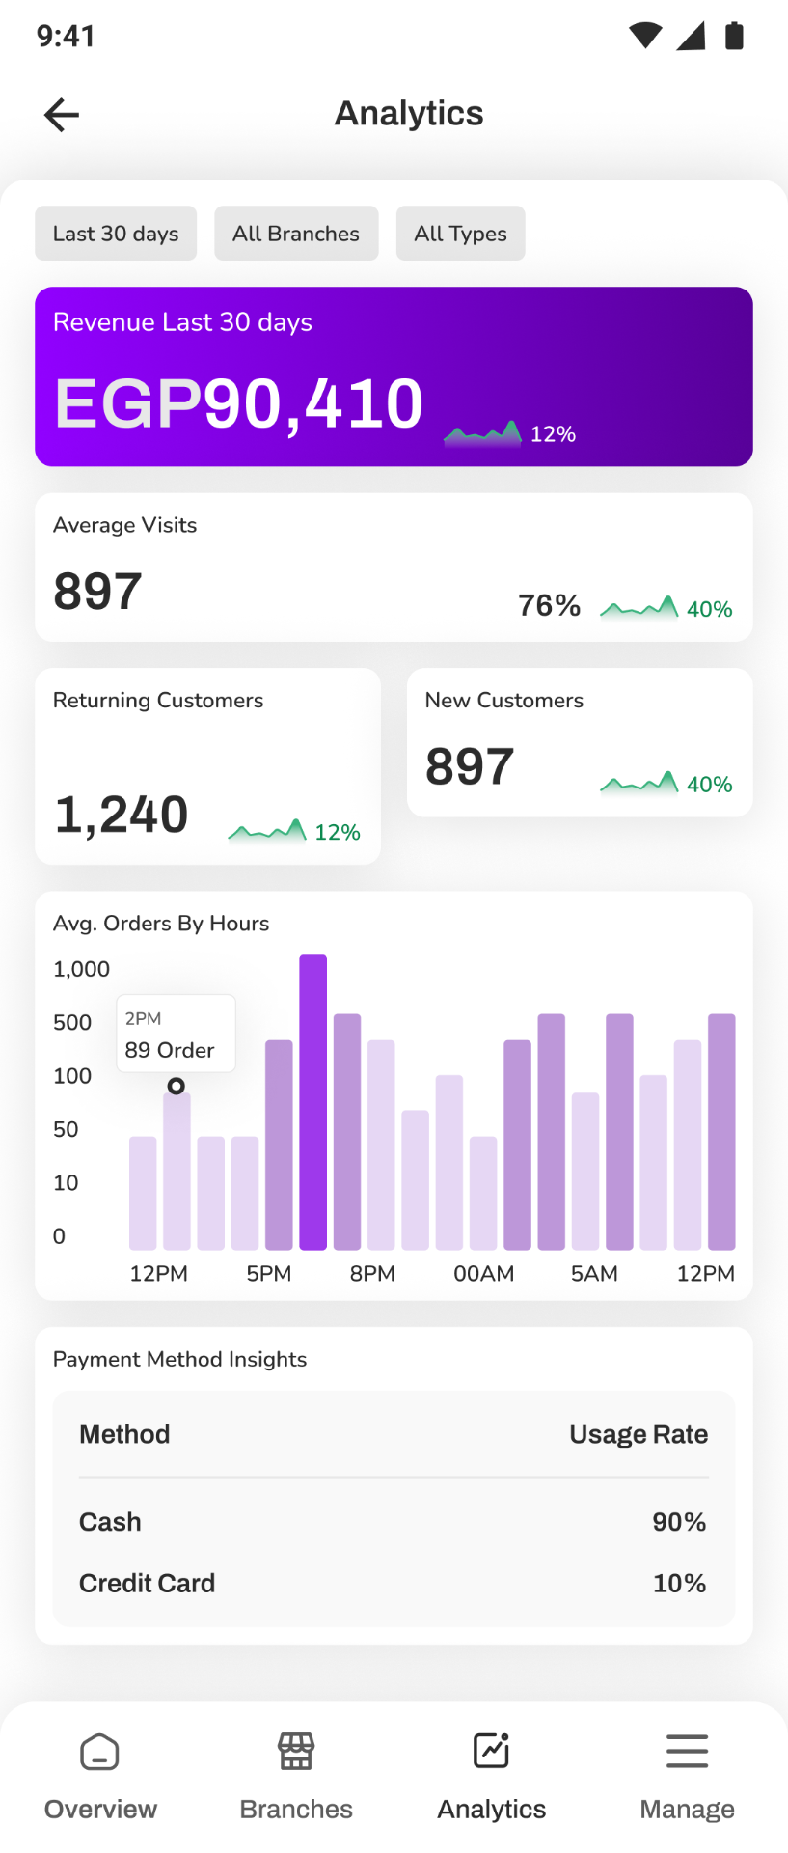Screen dimensions: 788x1853
Task: Click the 8PM axis label
Action: click(x=372, y=1273)
